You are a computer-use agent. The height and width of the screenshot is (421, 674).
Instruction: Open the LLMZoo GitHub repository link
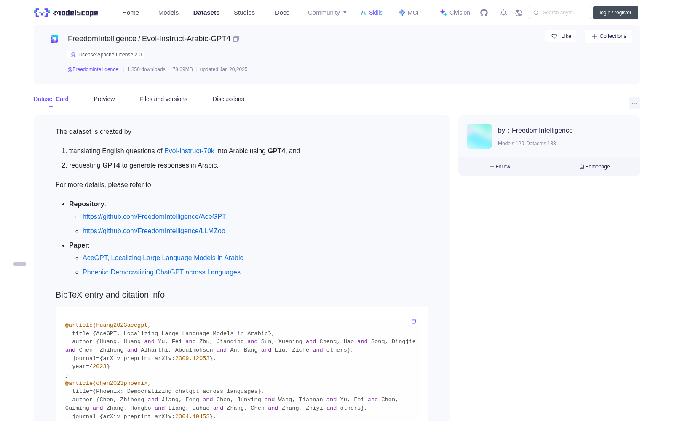tap(154, 231)
